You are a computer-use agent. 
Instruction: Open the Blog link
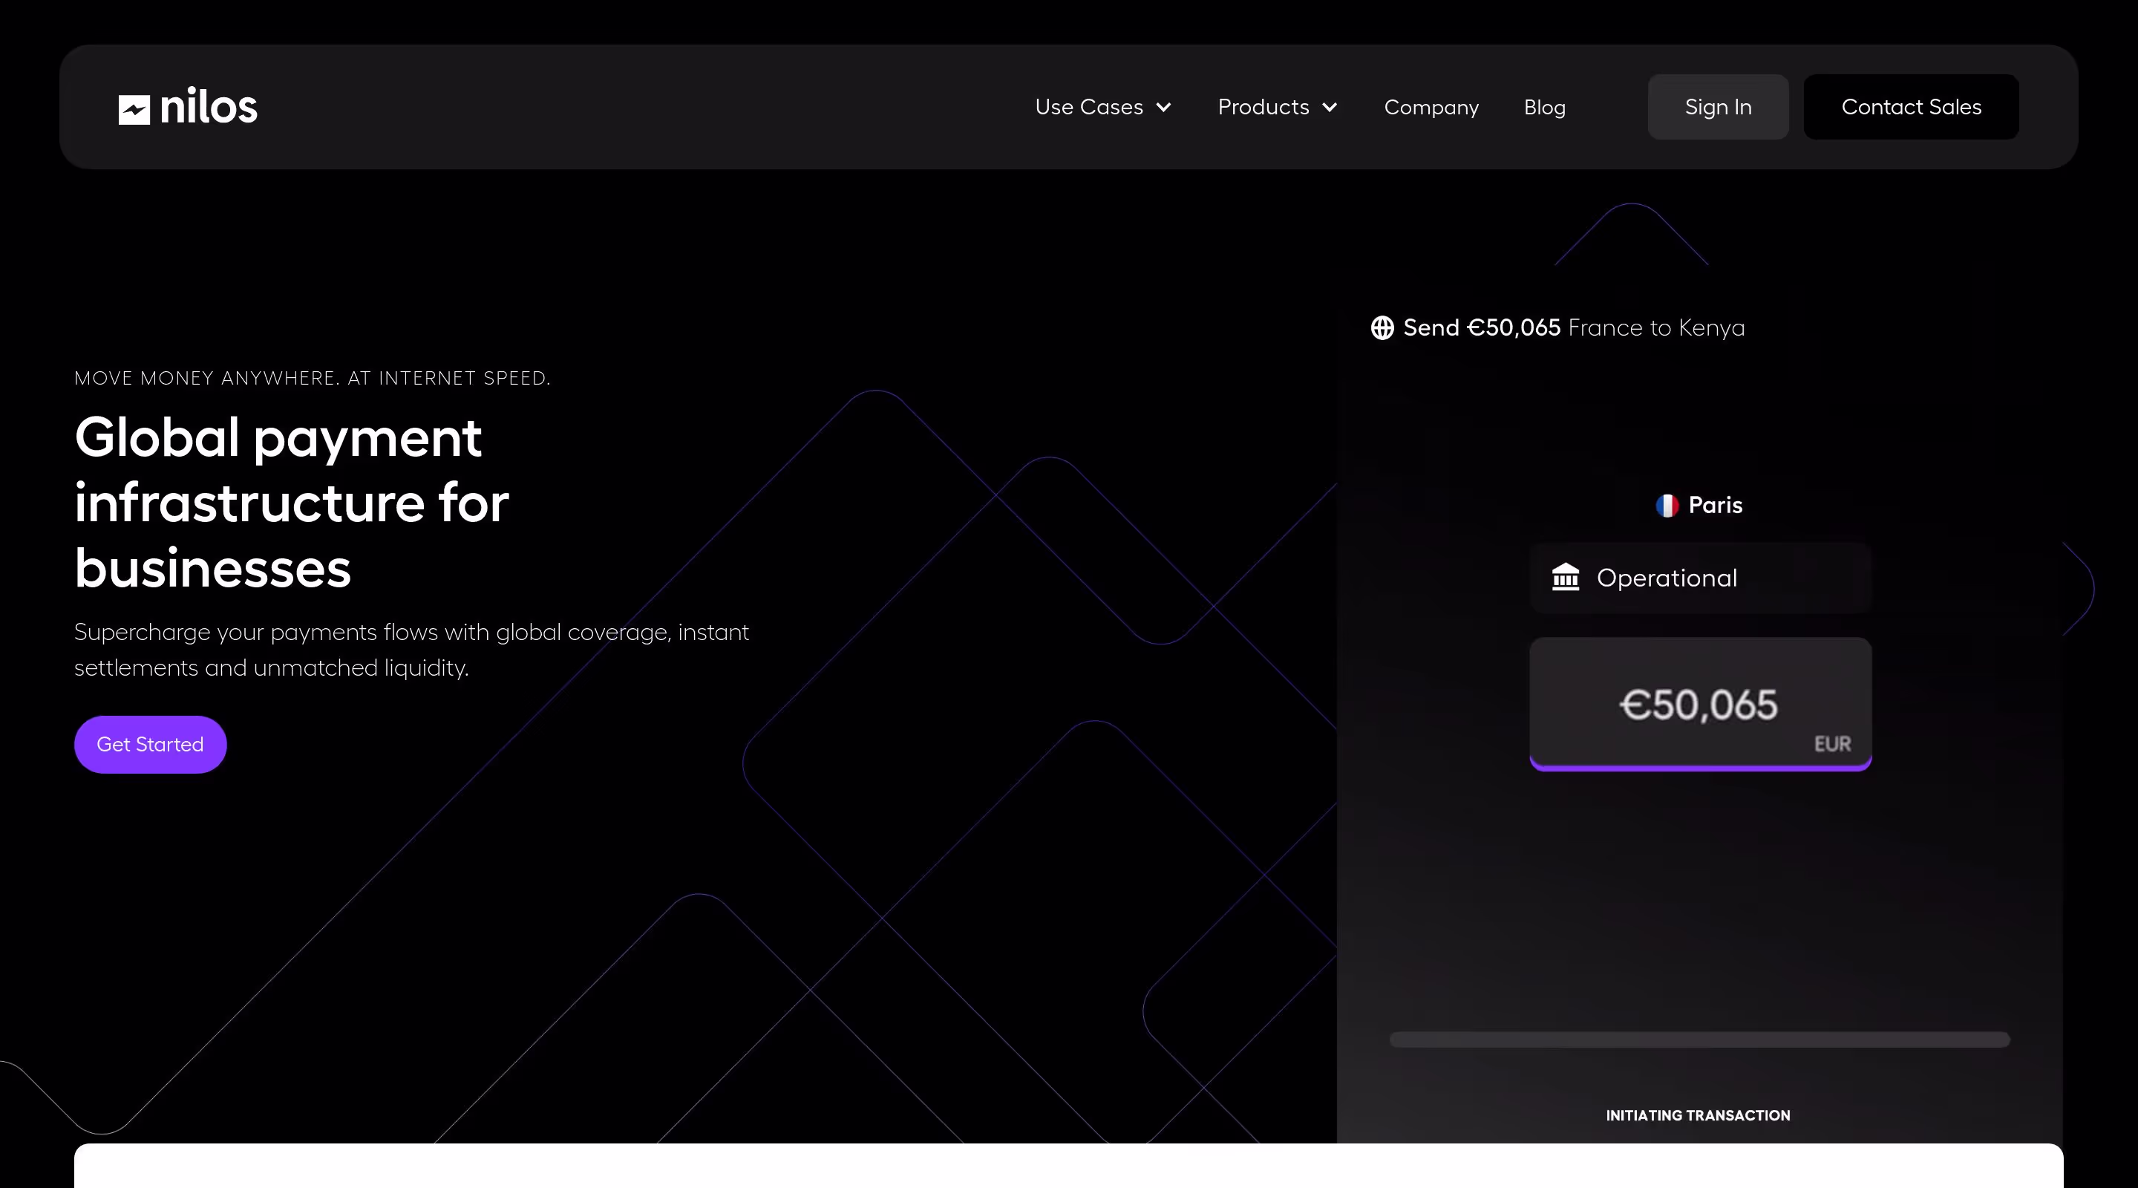[x=1544, y=107]
